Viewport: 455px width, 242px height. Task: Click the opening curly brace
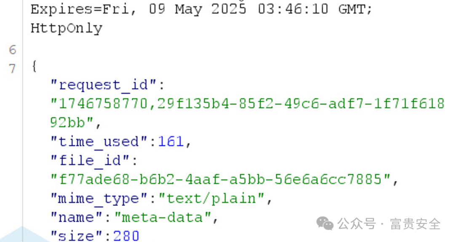[34, 66]
